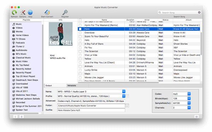Select the Movies film icon
The width and height of the screenshot is (212, 132).
[14, 32]
